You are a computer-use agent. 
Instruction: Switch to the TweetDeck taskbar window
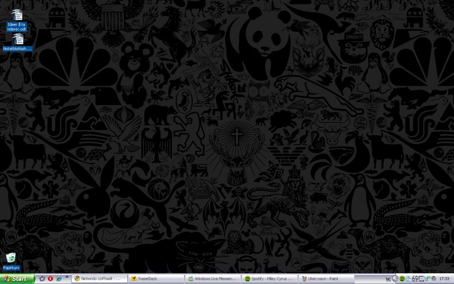coord(156,279)
